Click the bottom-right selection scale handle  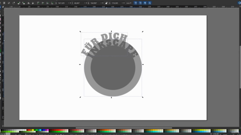coord(143,97)
